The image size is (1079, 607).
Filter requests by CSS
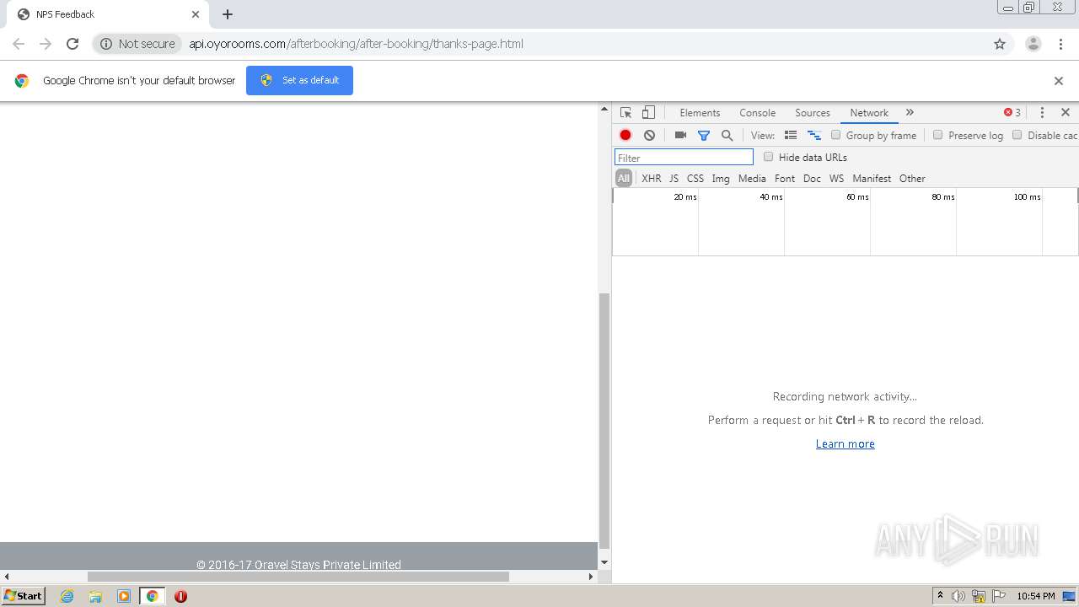pos(695,179)
